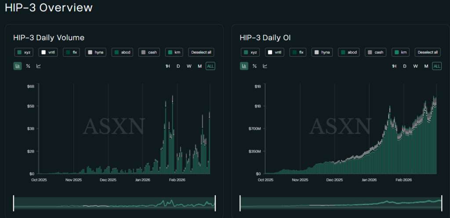Viewport: 450px width, 218px height.
Task: Switch Daily Volume chart to line view
Action: [39, 66]
